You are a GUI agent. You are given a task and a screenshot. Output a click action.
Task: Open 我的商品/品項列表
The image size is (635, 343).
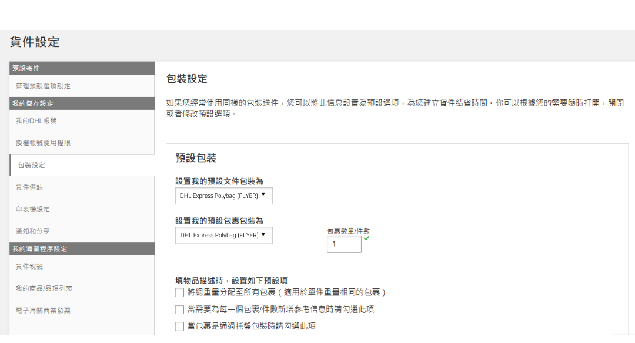coord(44,288)
